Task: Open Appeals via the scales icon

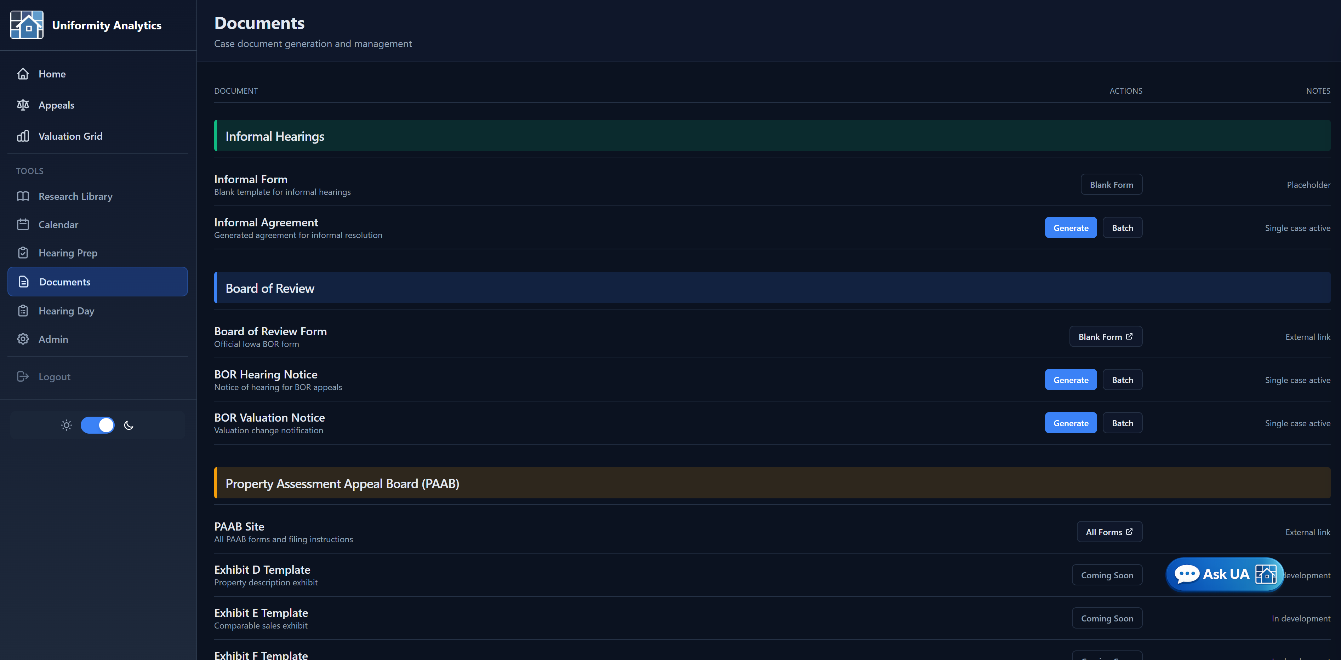Action: [23, 105]
